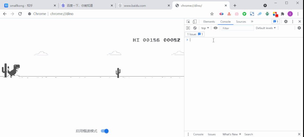The height and width of the screenshot is (137, 304).
Task: Open the purple profile avatar
Action: pos(290,14)
